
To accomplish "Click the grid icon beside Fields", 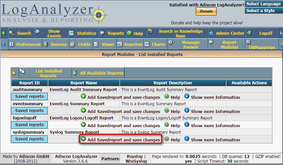I will tap(72, 44).
